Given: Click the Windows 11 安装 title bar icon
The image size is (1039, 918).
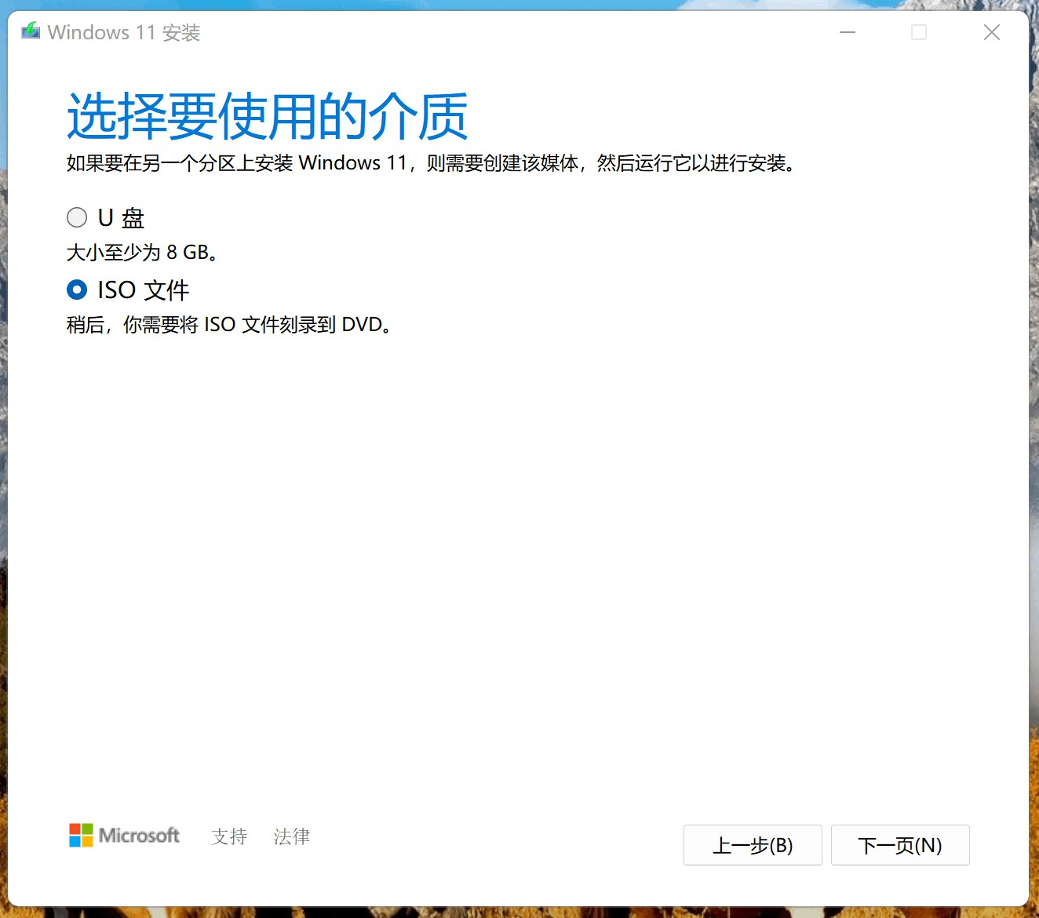Looking at the screenshot, I should point(31,31).
